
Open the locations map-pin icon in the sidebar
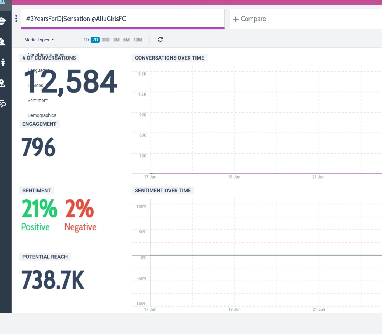coord(2,83)
